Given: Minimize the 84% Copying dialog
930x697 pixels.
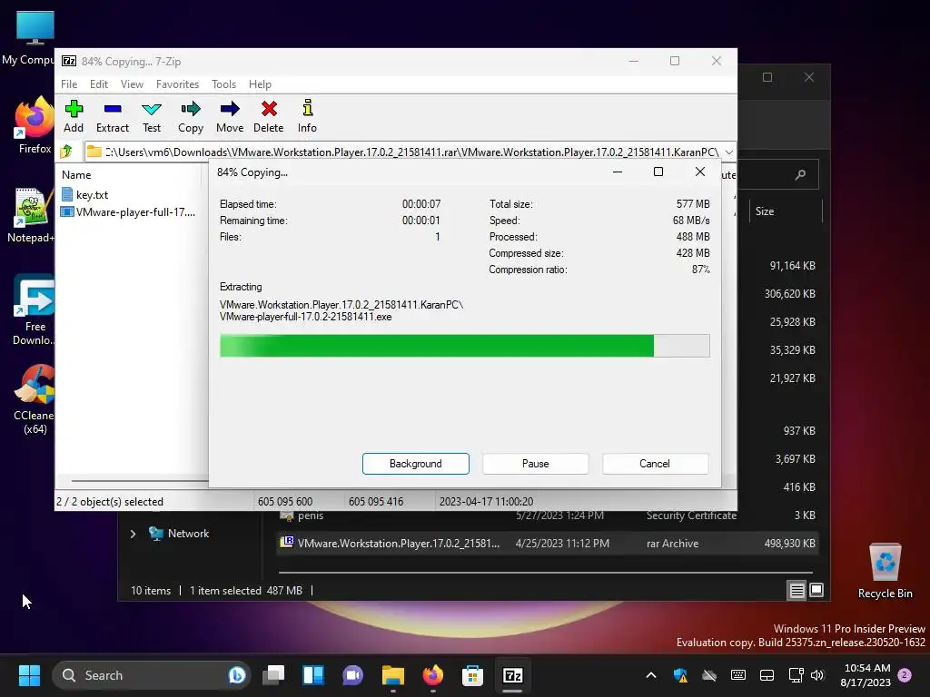Looking at the screenshot, I should (618, 172).
